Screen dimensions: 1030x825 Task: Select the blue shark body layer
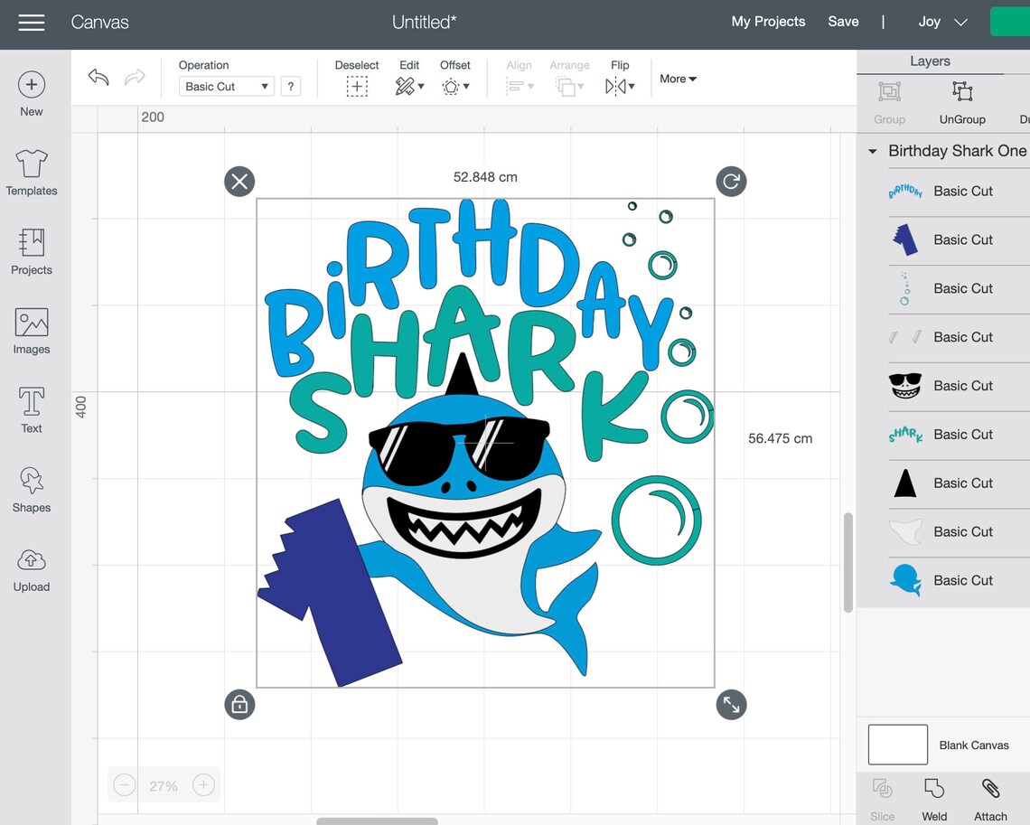(x=959, y=580)
